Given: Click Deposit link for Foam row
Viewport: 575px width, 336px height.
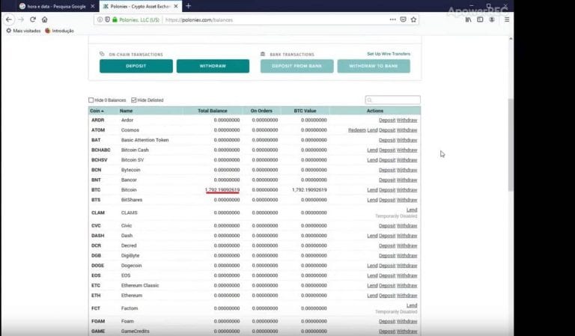Looking at the screenshot, I should [x=387, y=321].
